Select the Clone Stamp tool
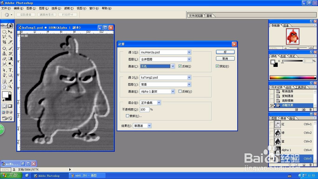 (4, 54)
